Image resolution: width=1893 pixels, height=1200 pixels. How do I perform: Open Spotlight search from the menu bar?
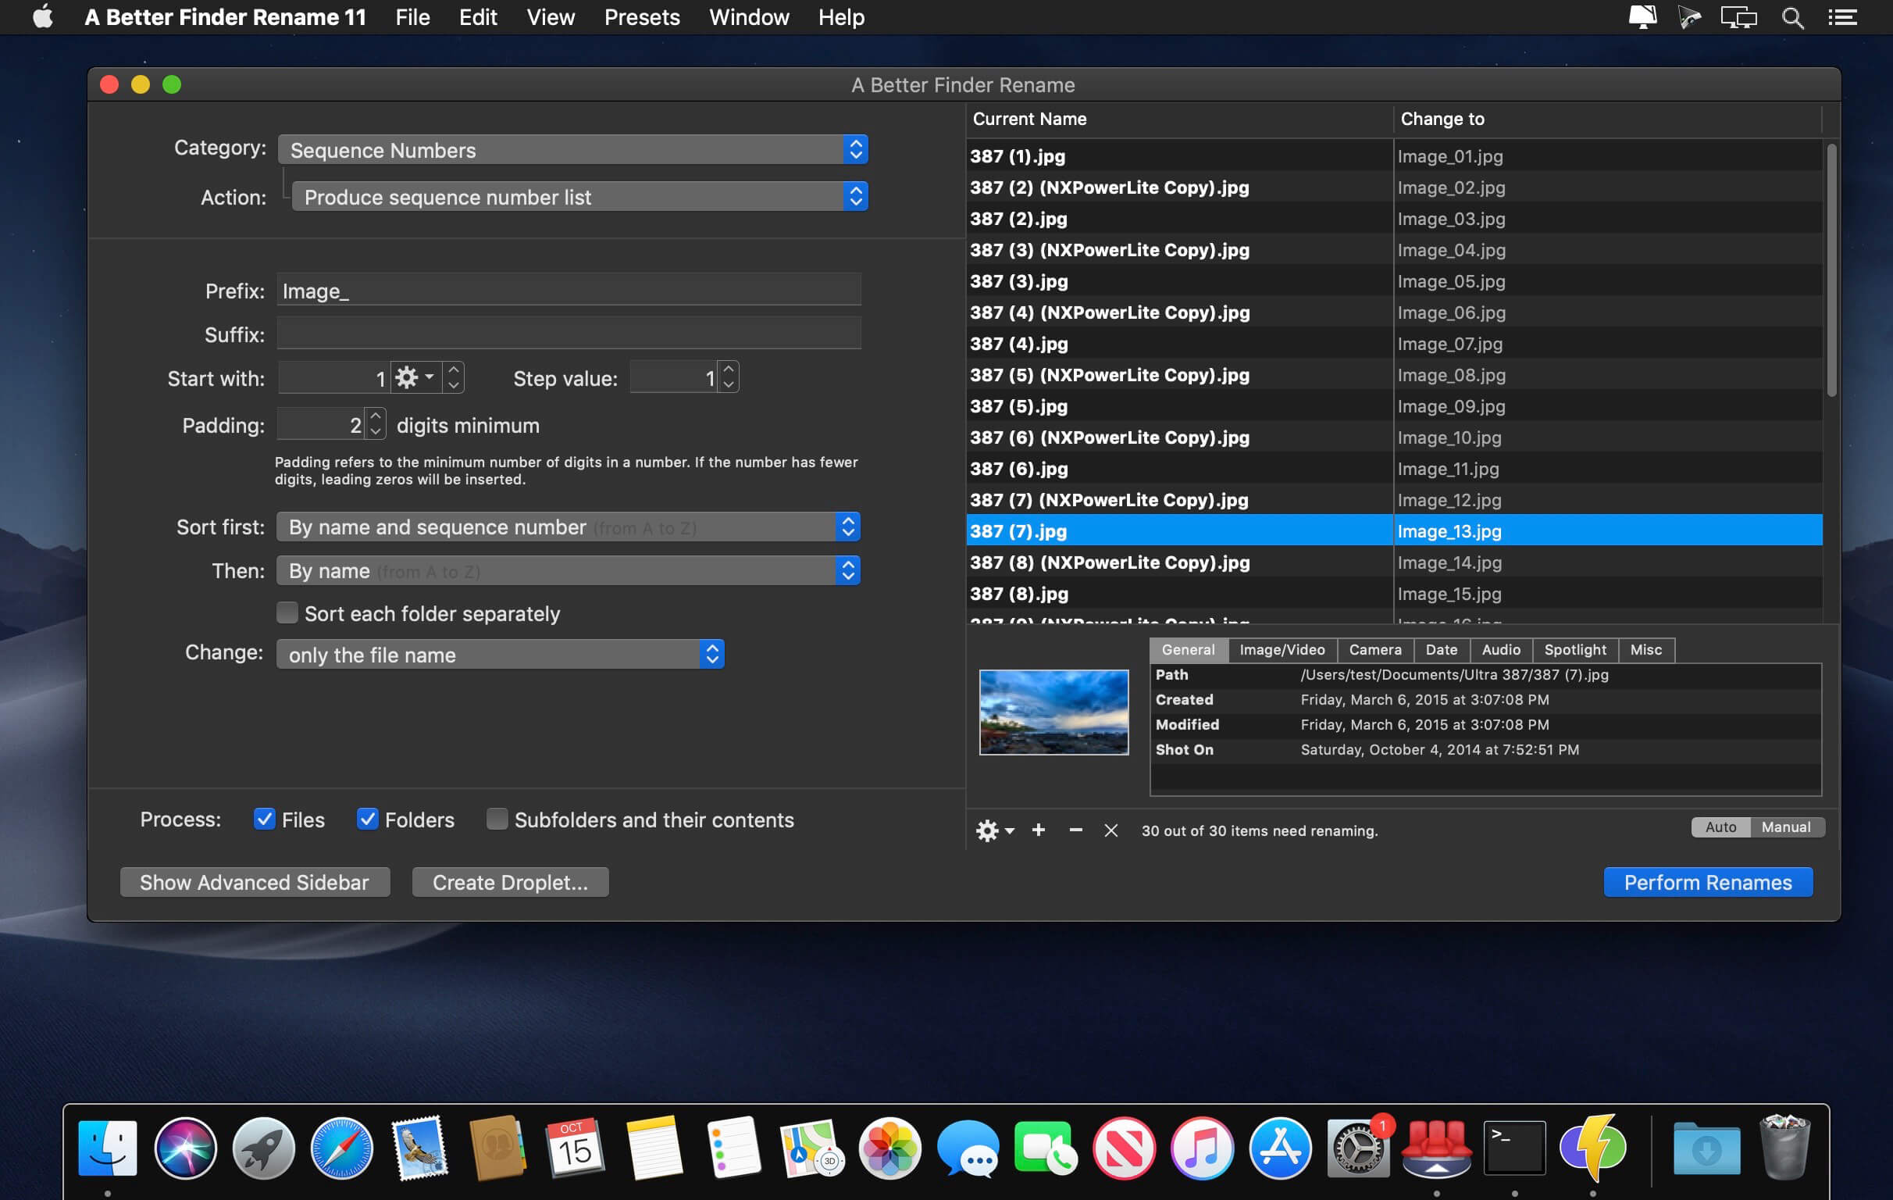click(x=1792, y=16)
